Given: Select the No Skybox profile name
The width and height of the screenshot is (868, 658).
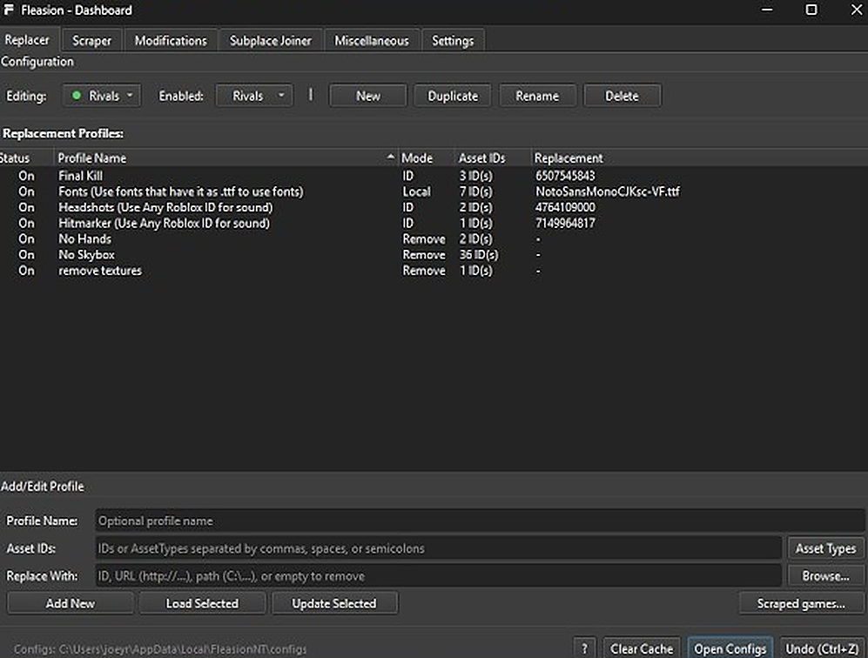Looking at the screenshot, I should pos(86,254).
